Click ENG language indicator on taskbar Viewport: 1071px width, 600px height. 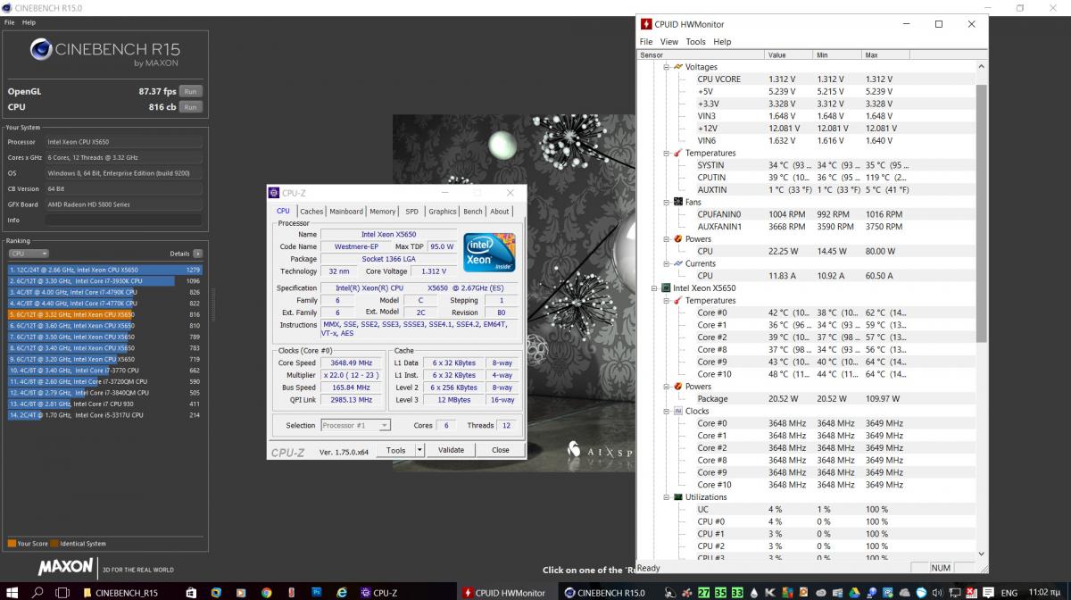(1009, 592)
